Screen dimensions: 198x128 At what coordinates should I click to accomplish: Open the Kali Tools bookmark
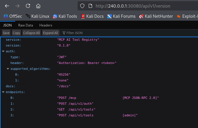point(65,16)
